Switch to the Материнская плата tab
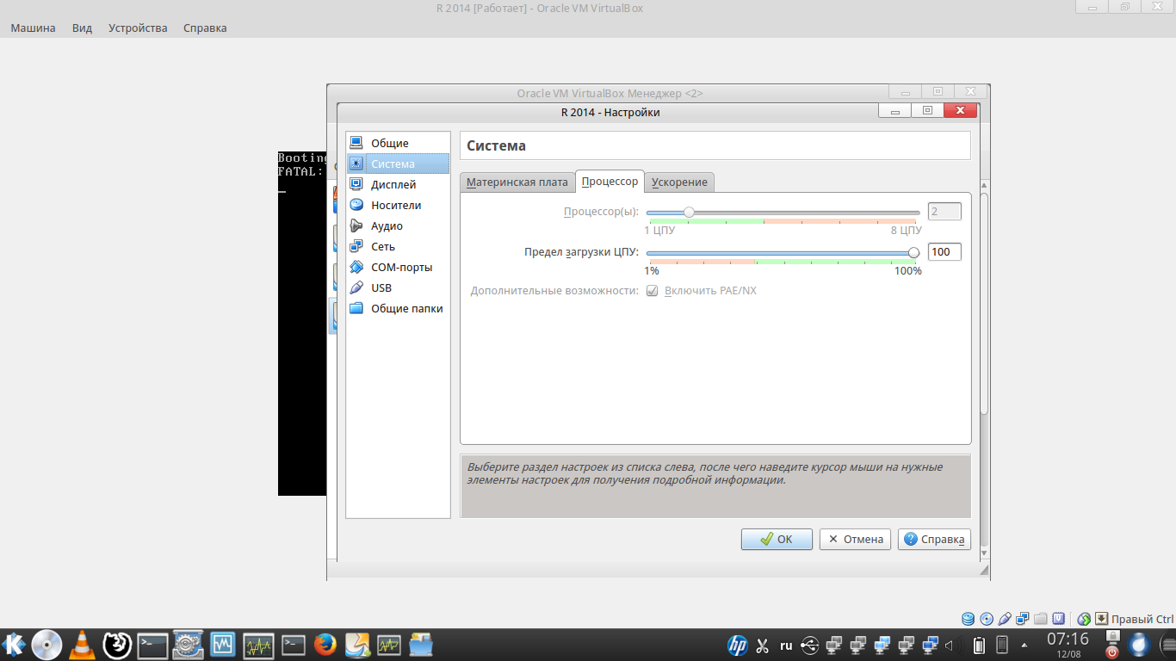 (x=517, y=182)
